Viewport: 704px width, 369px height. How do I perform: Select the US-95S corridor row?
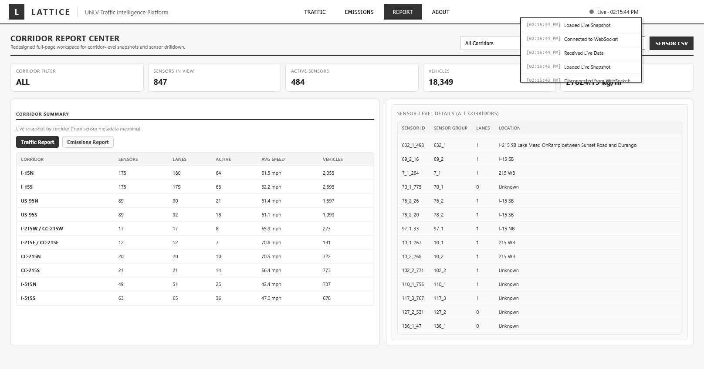coord(195,215)
